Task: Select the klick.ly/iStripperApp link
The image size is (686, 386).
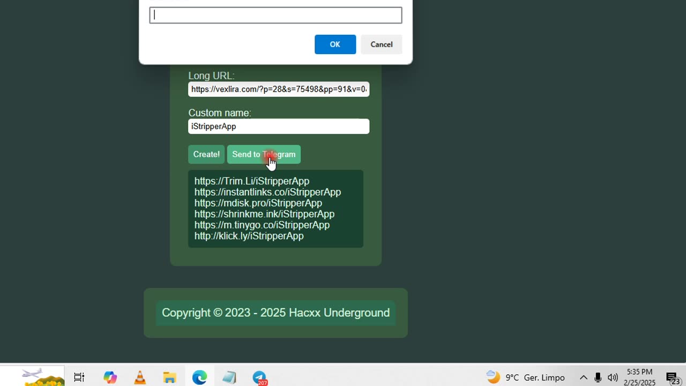Action: point(249,236)
